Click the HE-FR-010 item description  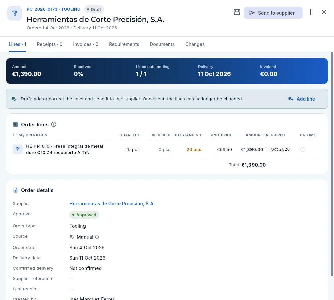click(64, 149)
